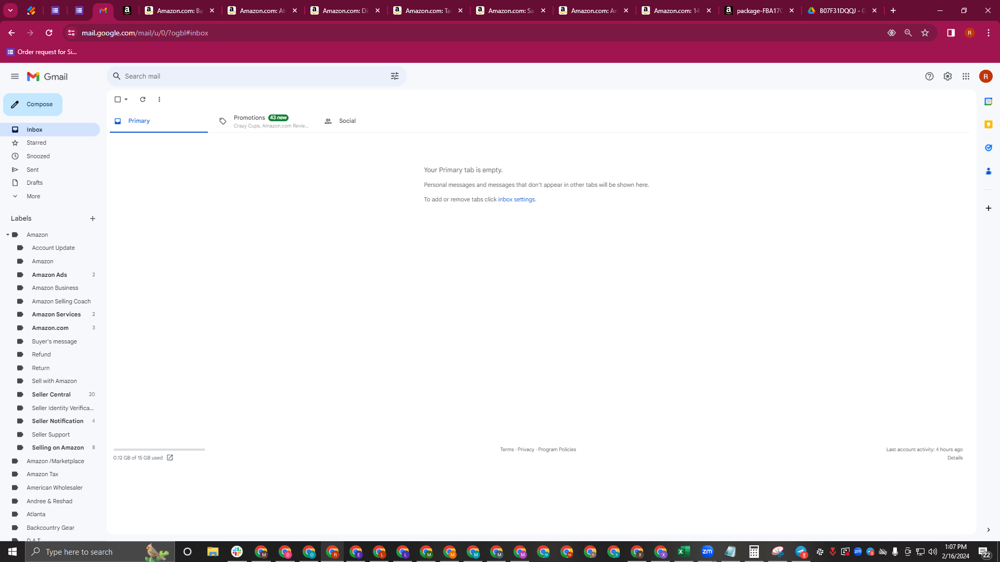Click the Windows taskbar search box
Screen dimensions: 1000x562
tap(99, 552)
